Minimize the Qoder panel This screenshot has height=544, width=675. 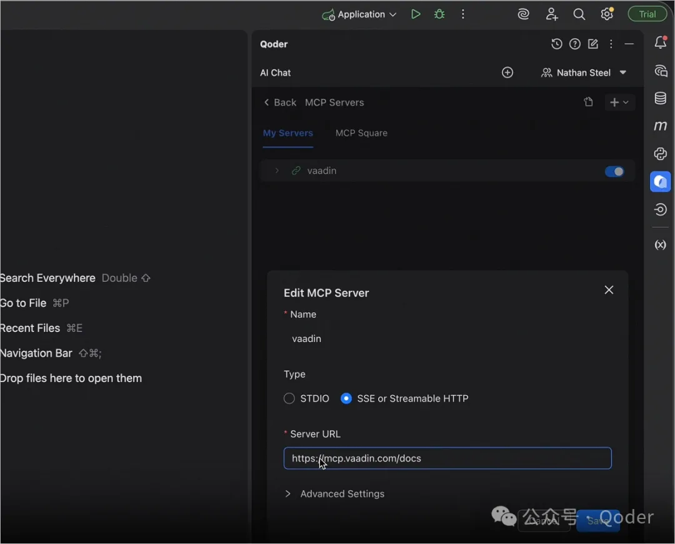pyautogui.click(x=629, y=44)
